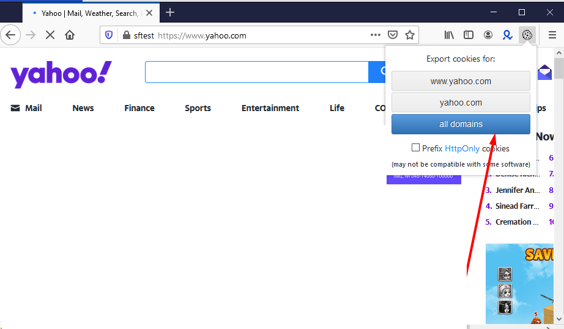This screenshot has height=329, width=564.
Task: Open the HttpOnly link
Action: [x=462, y=148]
